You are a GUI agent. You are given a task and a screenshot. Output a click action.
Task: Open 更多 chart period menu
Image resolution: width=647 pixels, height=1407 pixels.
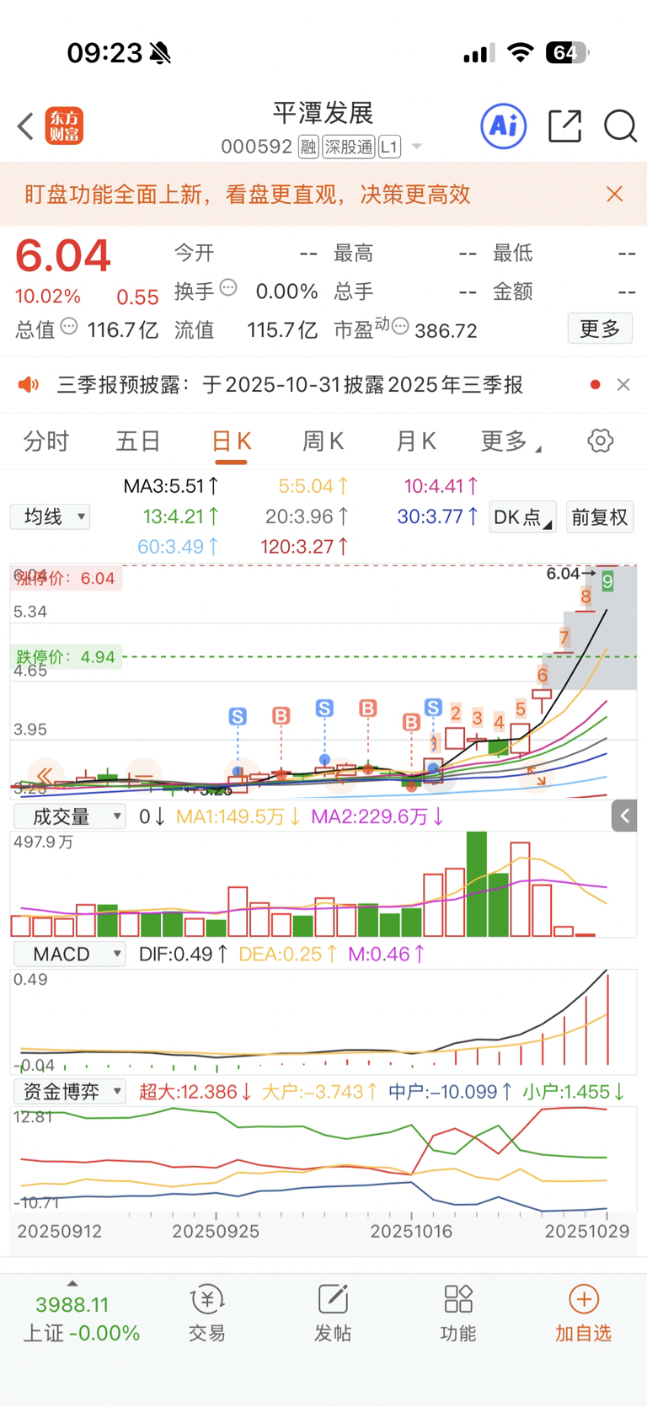pos(511,441)
